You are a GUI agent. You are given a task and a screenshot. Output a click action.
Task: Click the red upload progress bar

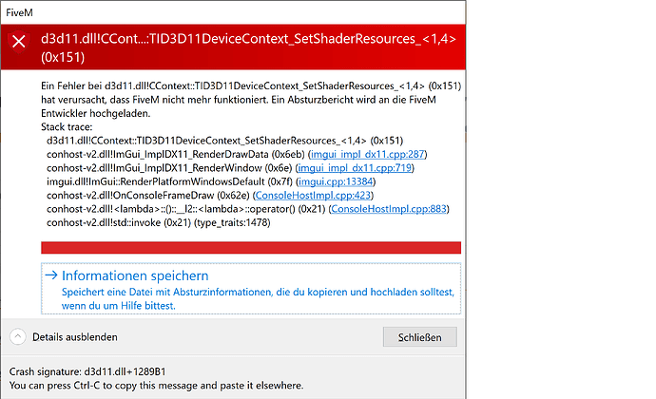click(251, 248)
